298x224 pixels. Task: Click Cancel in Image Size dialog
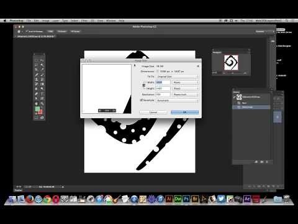pyautogui.click(x=153, y=112)
